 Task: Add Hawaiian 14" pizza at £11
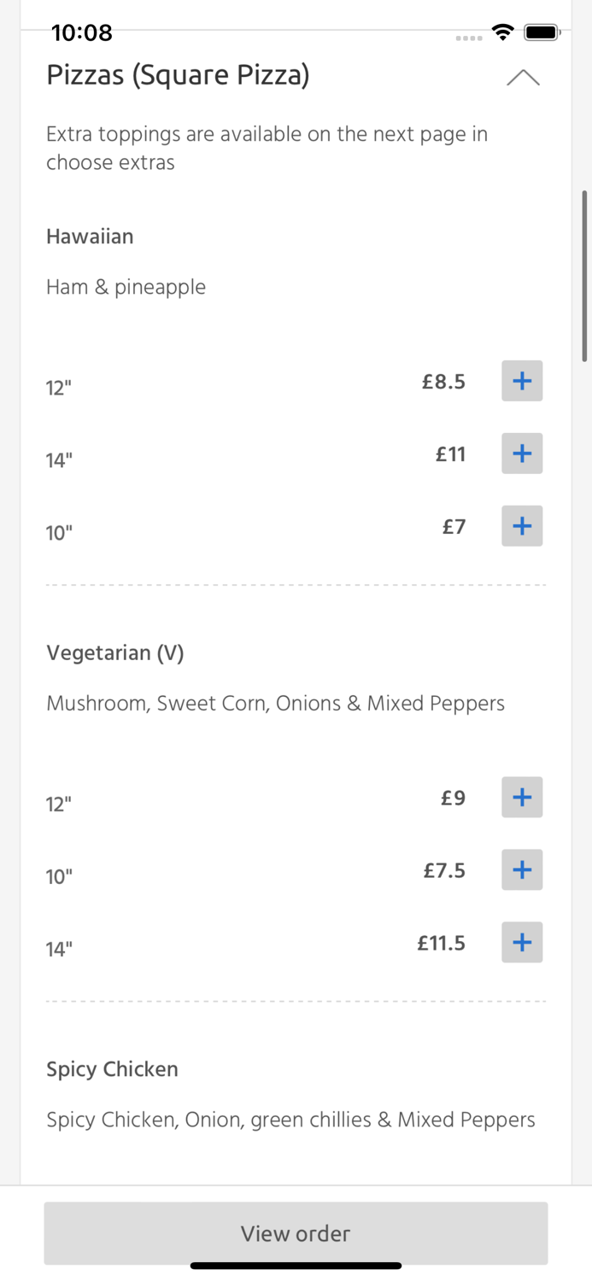[522, 453]
